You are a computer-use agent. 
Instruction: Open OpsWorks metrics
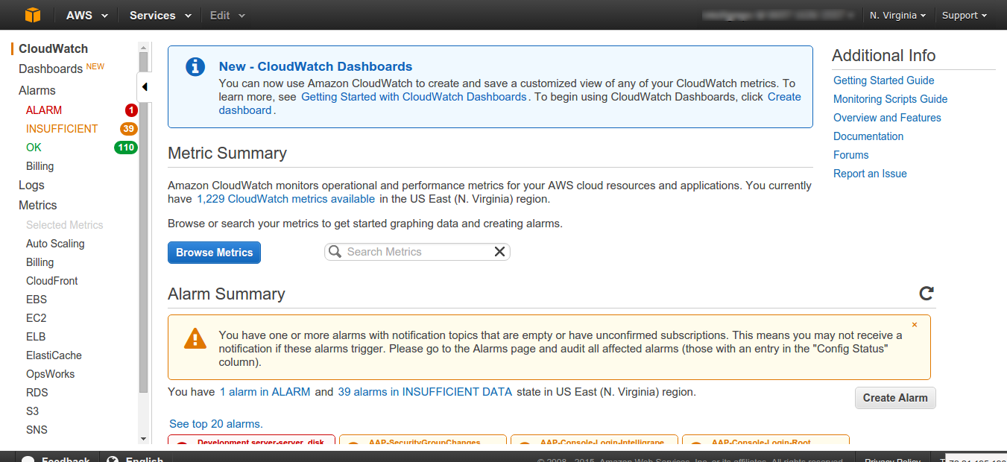[x=51, y=374]
